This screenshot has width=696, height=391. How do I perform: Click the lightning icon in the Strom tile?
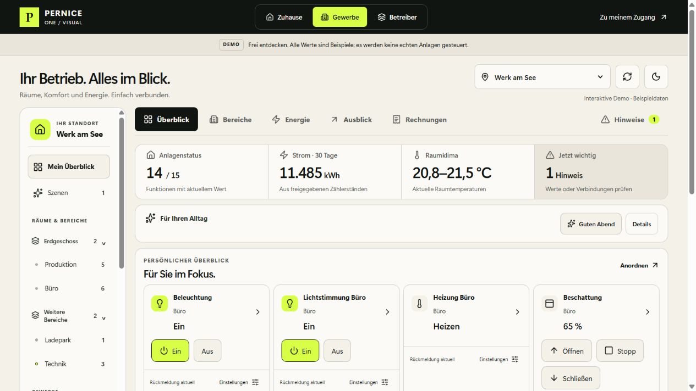point(284,155)
